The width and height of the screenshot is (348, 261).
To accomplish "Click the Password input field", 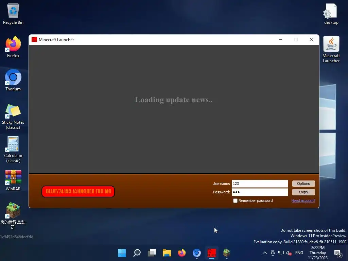I will click(260, 192).
